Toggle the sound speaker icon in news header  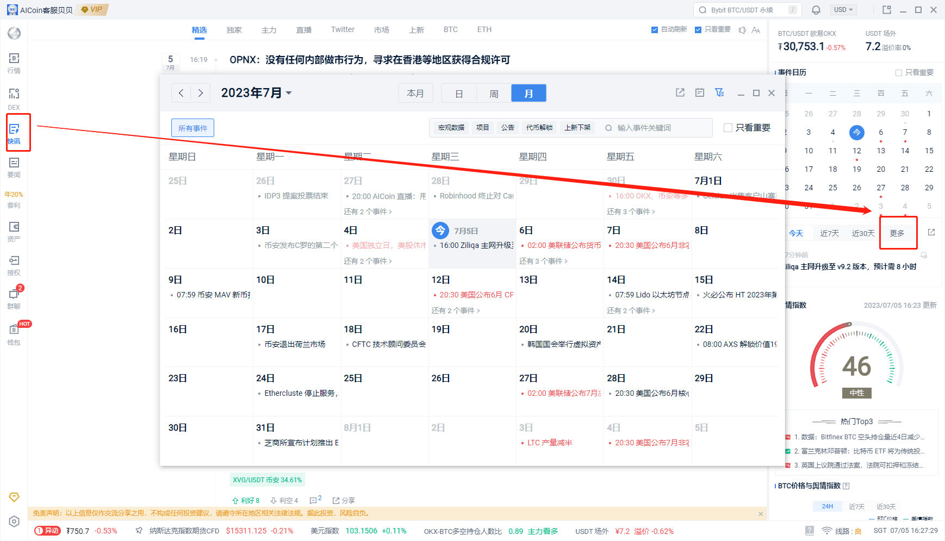click(x=742, y=30)
